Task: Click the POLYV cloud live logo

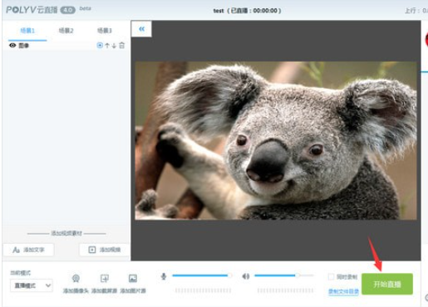Action: coord(41,10)
